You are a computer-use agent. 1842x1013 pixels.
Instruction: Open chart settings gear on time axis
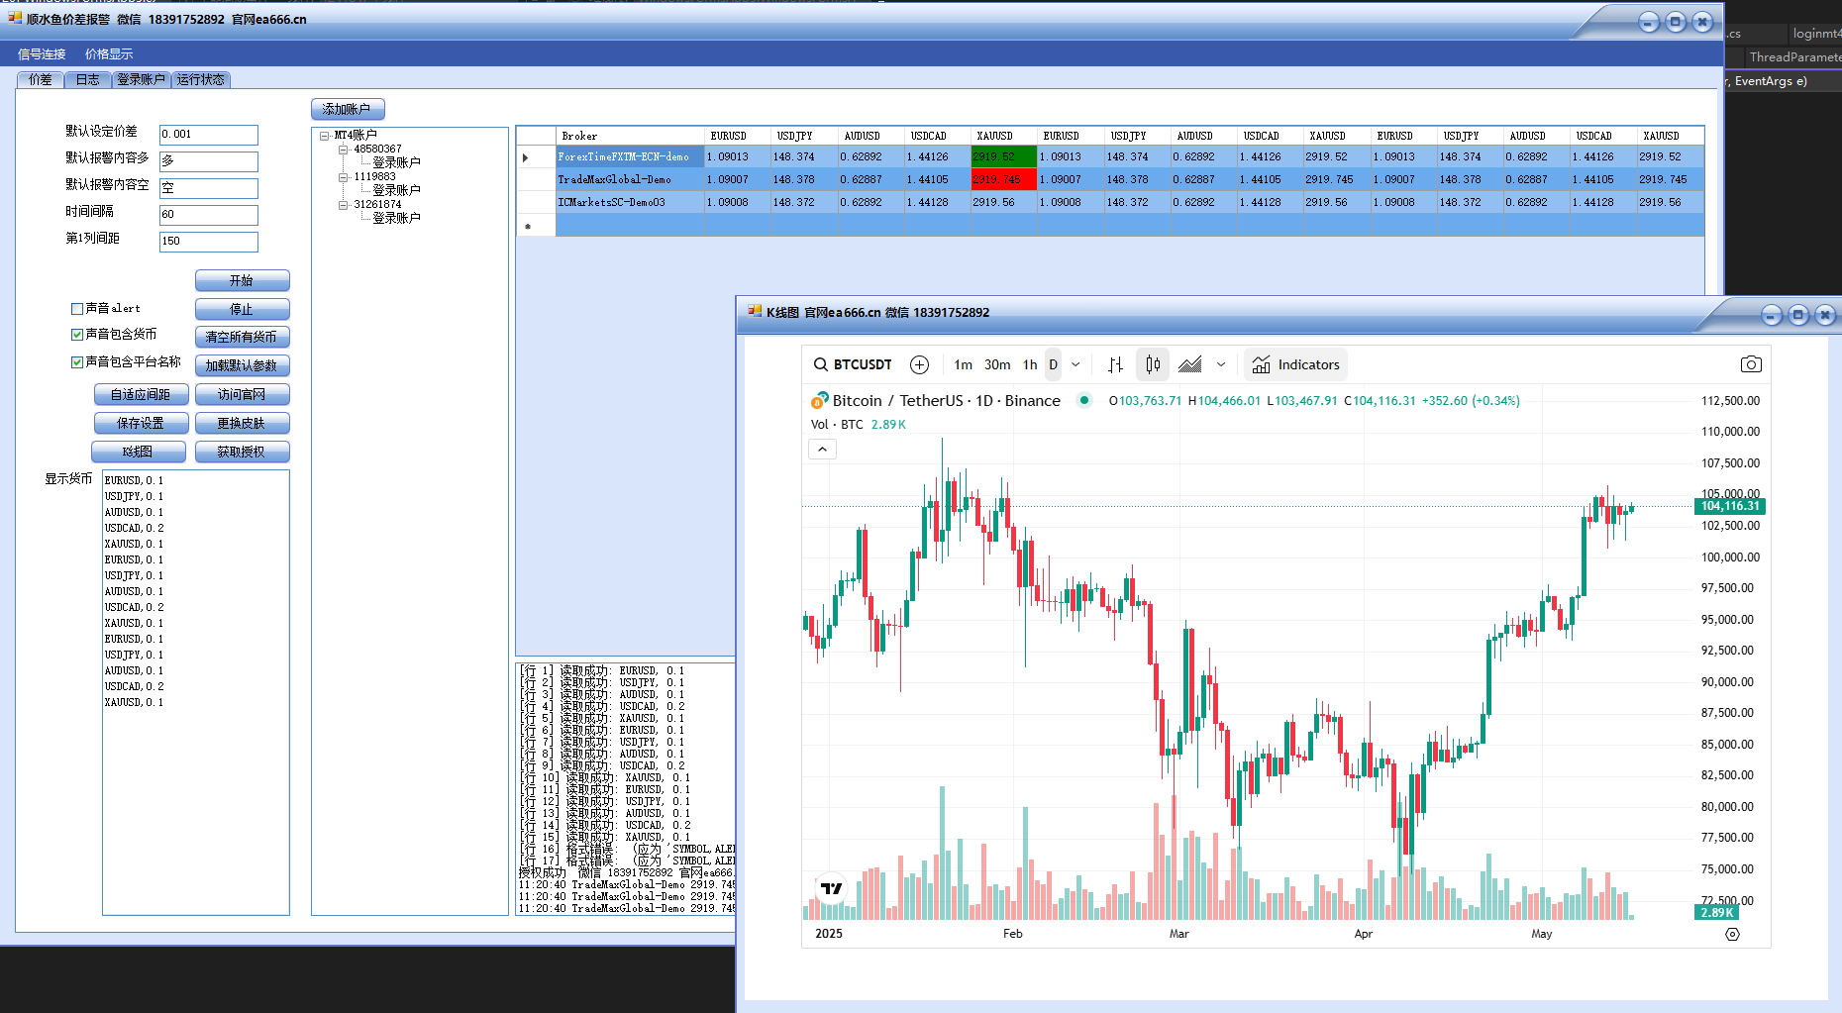(1732, 934)
